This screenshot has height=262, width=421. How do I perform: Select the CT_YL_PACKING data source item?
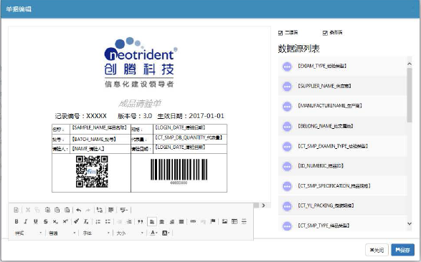point(343,205)
